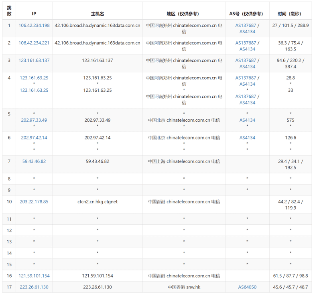
Task: Select region 中国上海 chinatelecom.com.cn 电信
Action: click(184, 161)
